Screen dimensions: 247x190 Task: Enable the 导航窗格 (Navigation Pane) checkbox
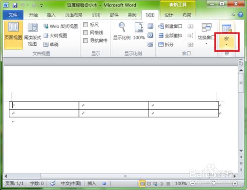(x=85, y=40)
